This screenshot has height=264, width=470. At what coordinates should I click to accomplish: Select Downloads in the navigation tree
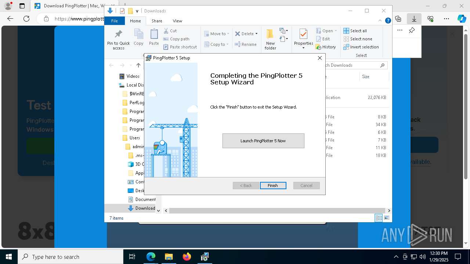pos(141,208)
